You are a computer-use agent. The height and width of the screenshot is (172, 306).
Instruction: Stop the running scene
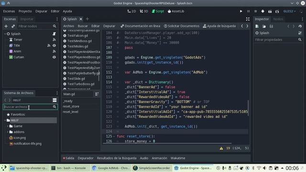[x=255, y=11]
